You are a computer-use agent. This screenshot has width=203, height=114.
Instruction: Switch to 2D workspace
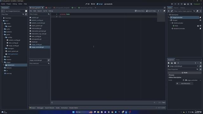pos(88,4)
